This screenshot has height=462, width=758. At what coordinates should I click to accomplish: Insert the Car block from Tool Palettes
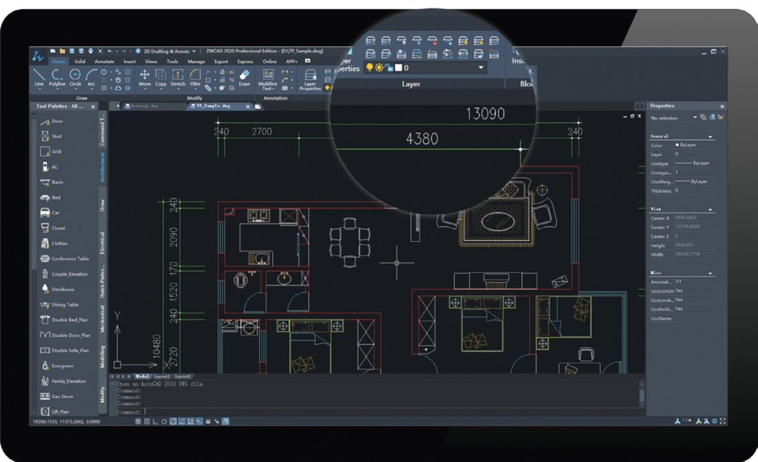(50, 213)
